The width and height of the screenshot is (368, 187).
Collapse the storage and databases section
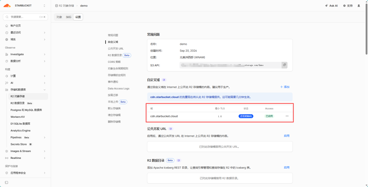tap(44, 90)
